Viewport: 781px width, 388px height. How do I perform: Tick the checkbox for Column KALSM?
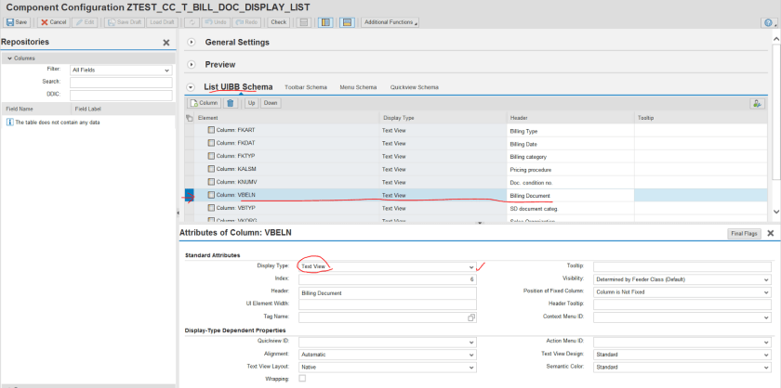click(211, 170)
